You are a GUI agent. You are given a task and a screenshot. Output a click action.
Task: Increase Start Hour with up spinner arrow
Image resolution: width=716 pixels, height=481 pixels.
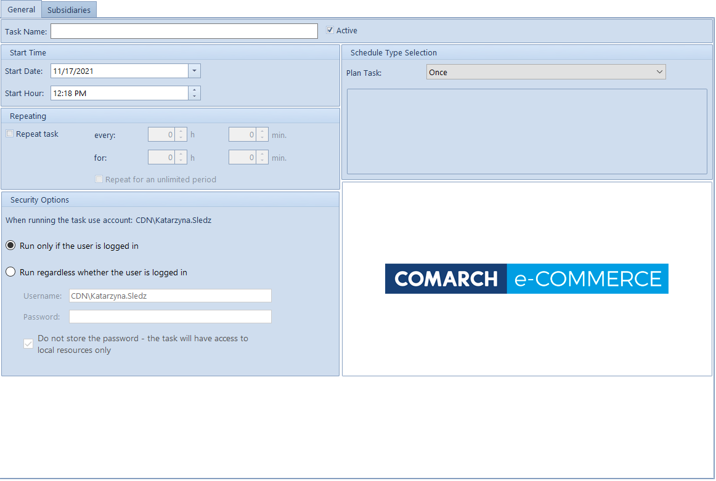[x=195, y=90]
